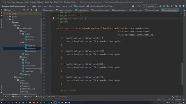This screenshot has width=186, height=104.
Task: Click the CRLF line separator indicator
Action: (x=165, y=100)
